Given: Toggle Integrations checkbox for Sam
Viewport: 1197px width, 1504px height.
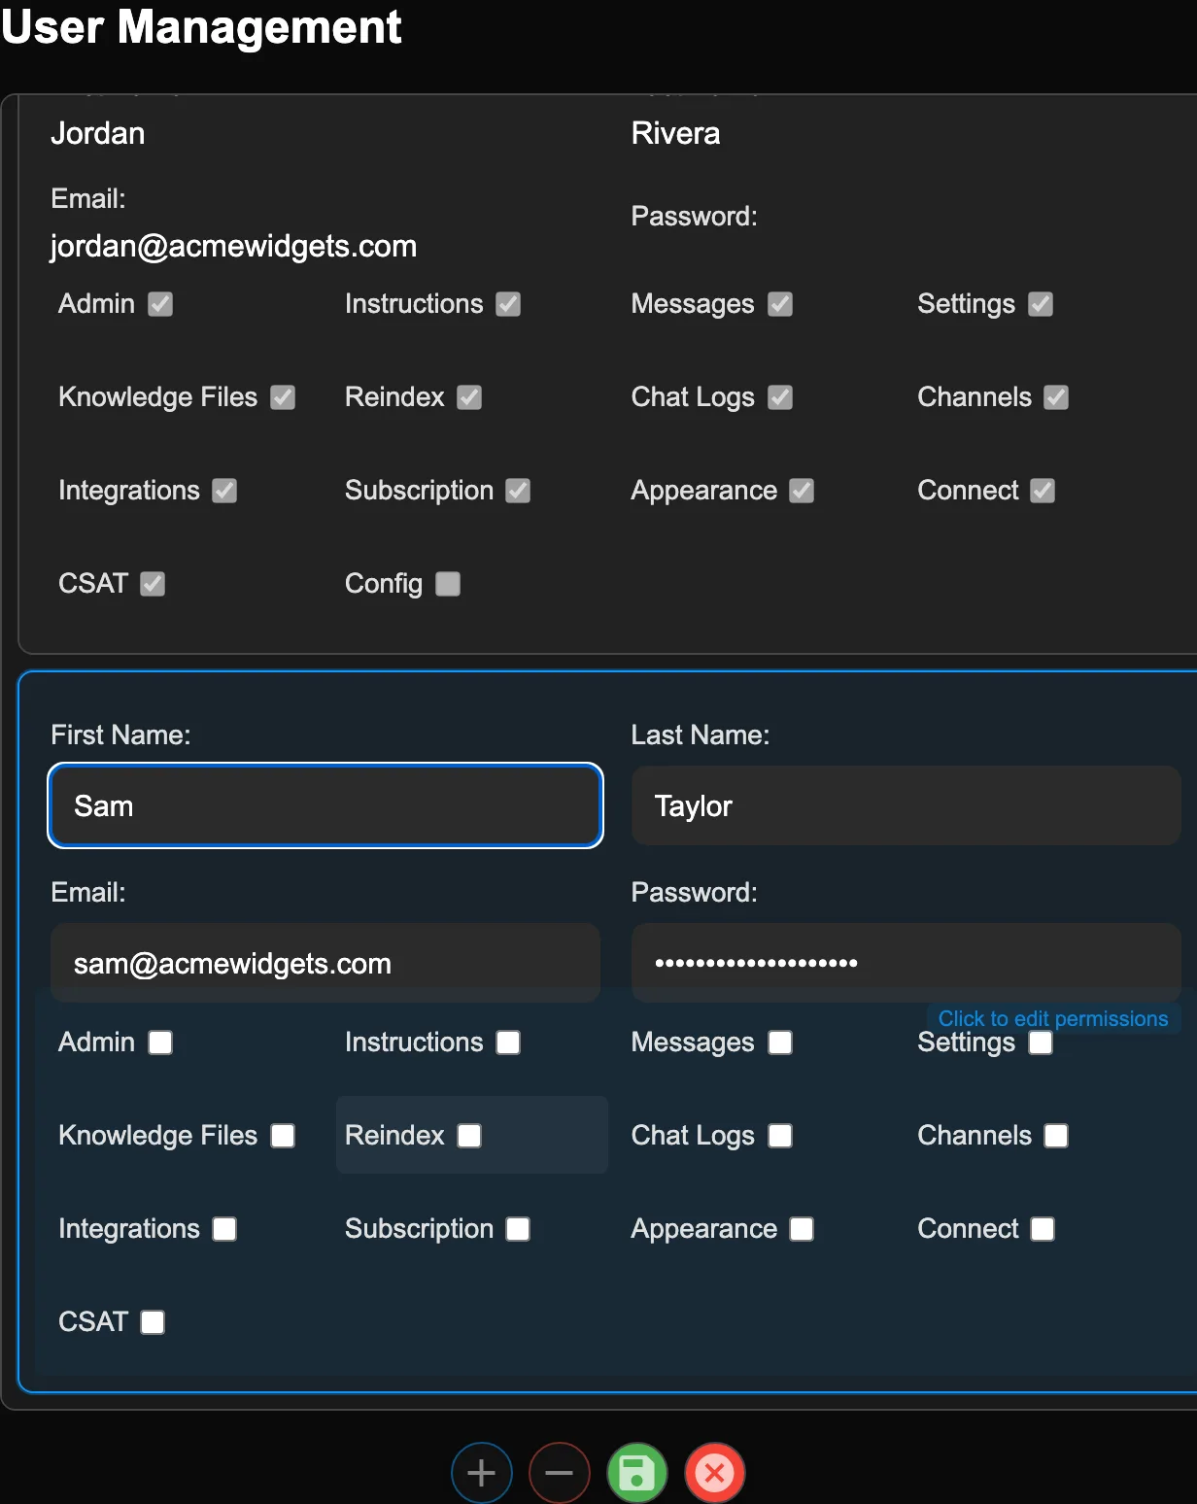Looking at the screenshot, I should tap(224, 1229).
